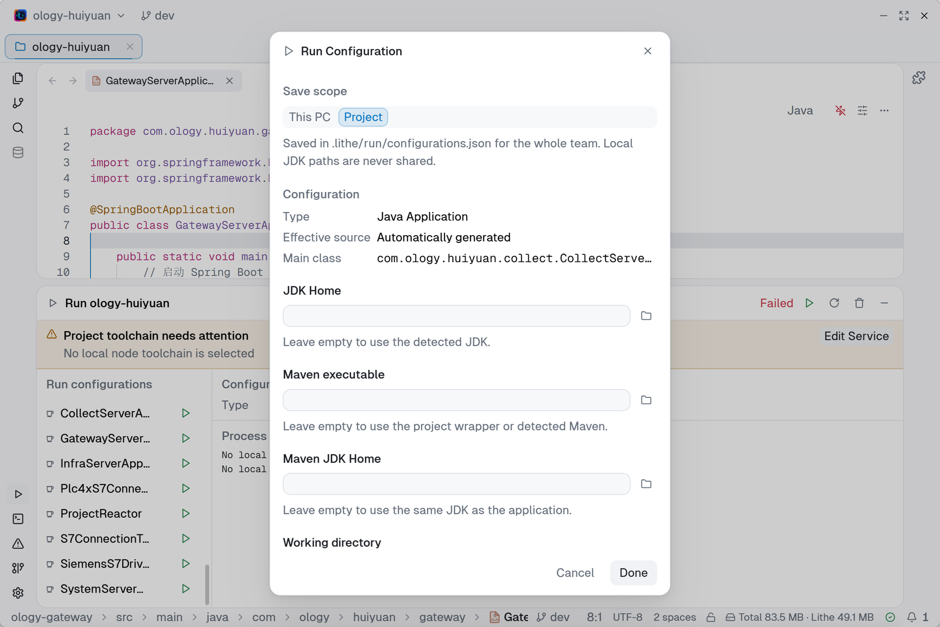Open the Run panel sidebar icon

[x=18, y=494]
